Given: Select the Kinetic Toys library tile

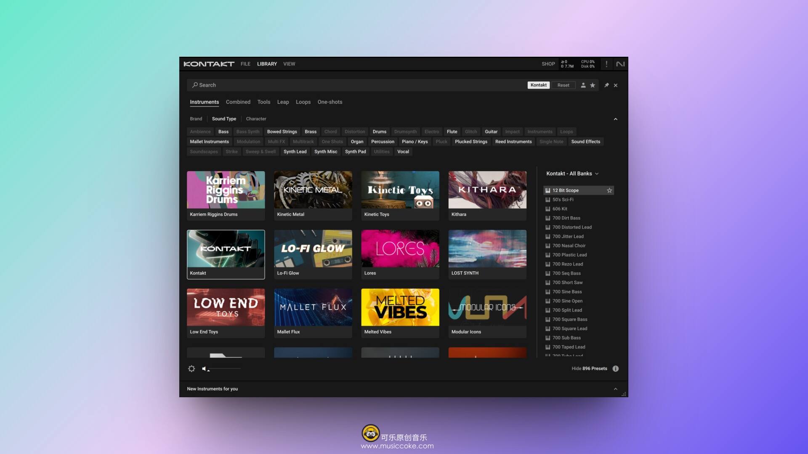Looking at the screenshot, I should [x=400, y=195].
